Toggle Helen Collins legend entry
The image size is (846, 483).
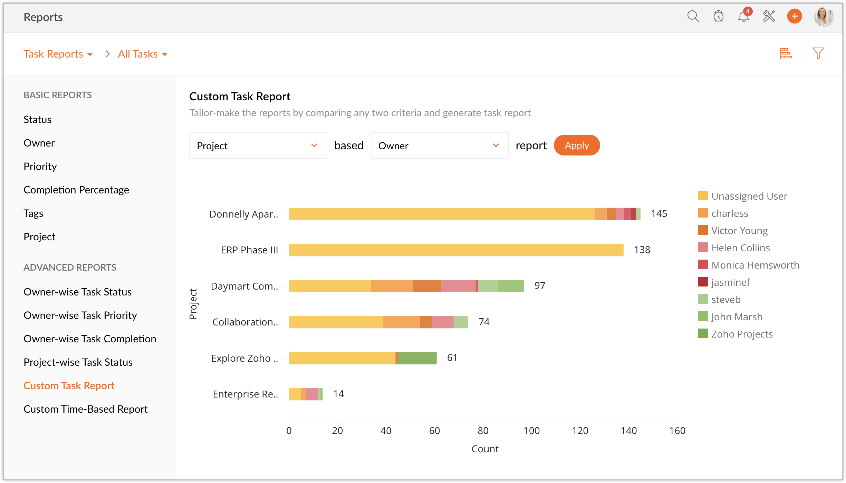[x=740, y=248]
